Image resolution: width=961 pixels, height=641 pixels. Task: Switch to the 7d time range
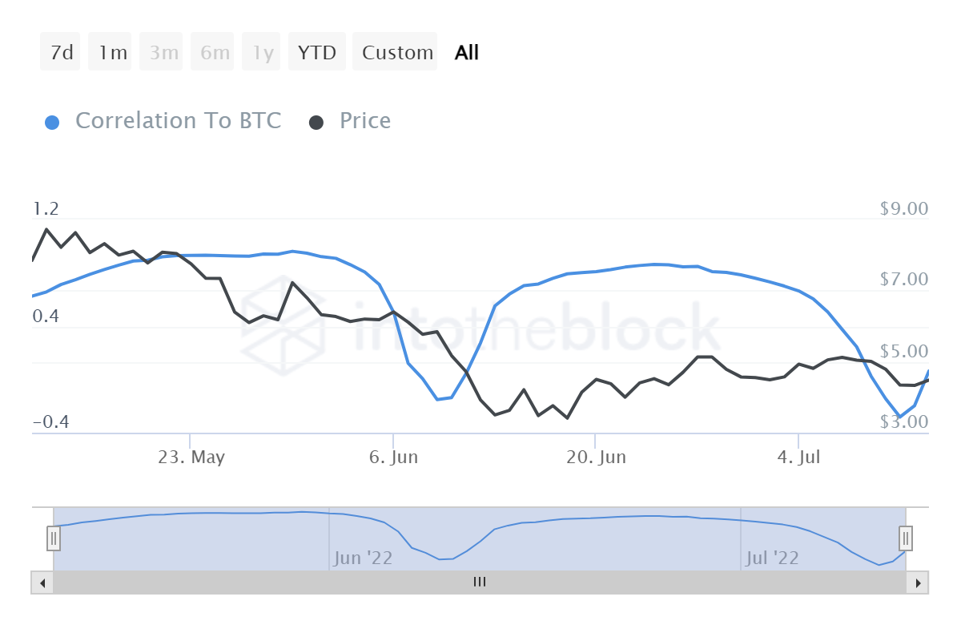tap(60, 51)
